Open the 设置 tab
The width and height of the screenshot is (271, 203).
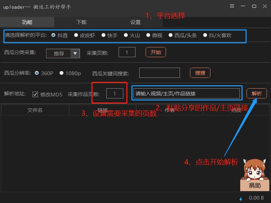135,22
